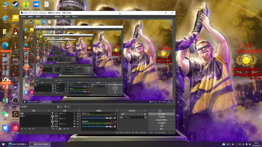Open the 编辑(E) menu in OBS

coord(30,17)
